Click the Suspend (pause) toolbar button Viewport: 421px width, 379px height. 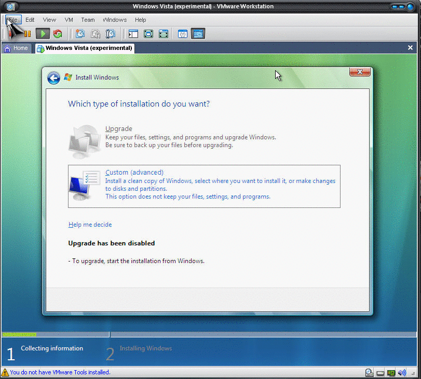28,34
